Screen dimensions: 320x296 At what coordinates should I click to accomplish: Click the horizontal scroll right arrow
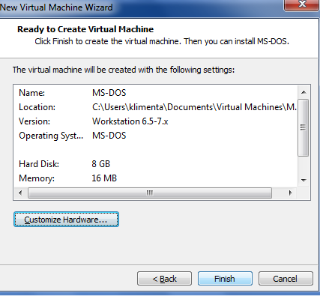pos(290,193)
